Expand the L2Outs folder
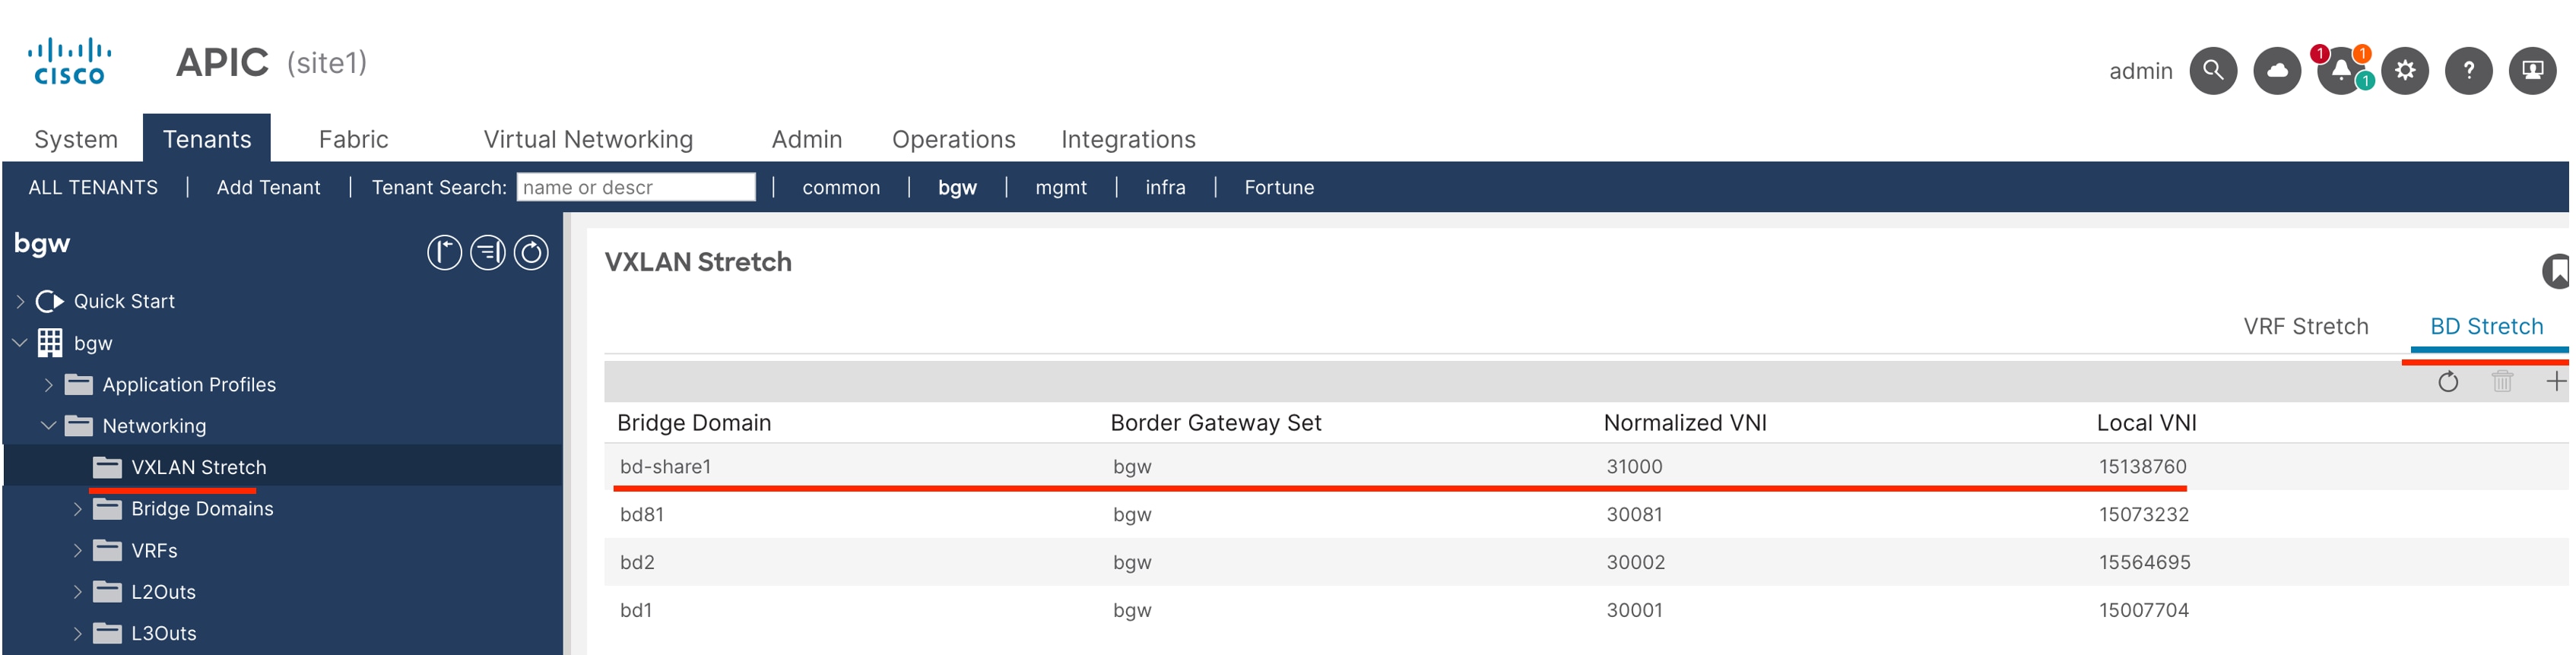This screenshot has width=2576, height=655. click(77, 592)
